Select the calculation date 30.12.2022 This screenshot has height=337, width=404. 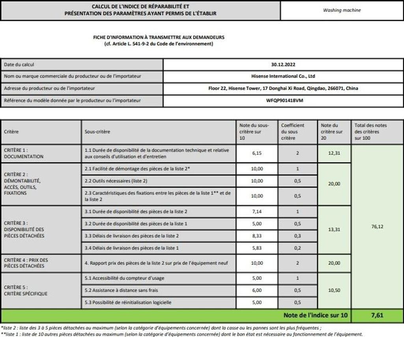283,64
